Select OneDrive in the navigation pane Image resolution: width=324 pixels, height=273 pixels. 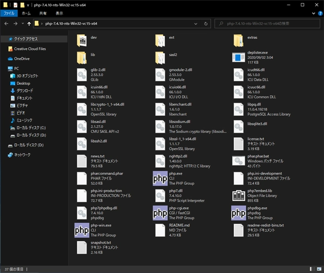pyautogui.click(x=22, y=58)
